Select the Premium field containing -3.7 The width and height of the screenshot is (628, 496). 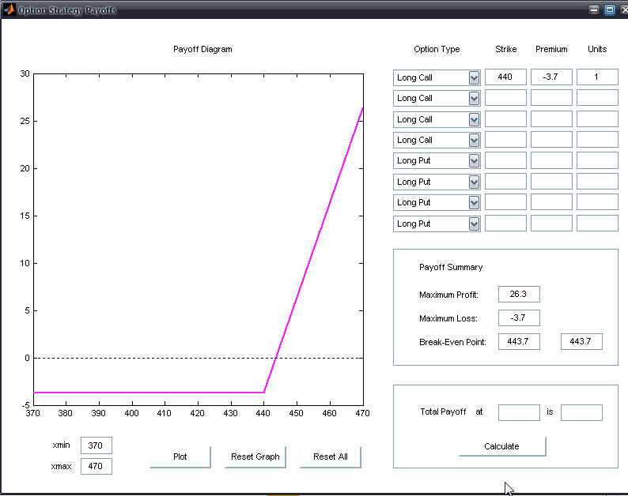click(551, 77)
